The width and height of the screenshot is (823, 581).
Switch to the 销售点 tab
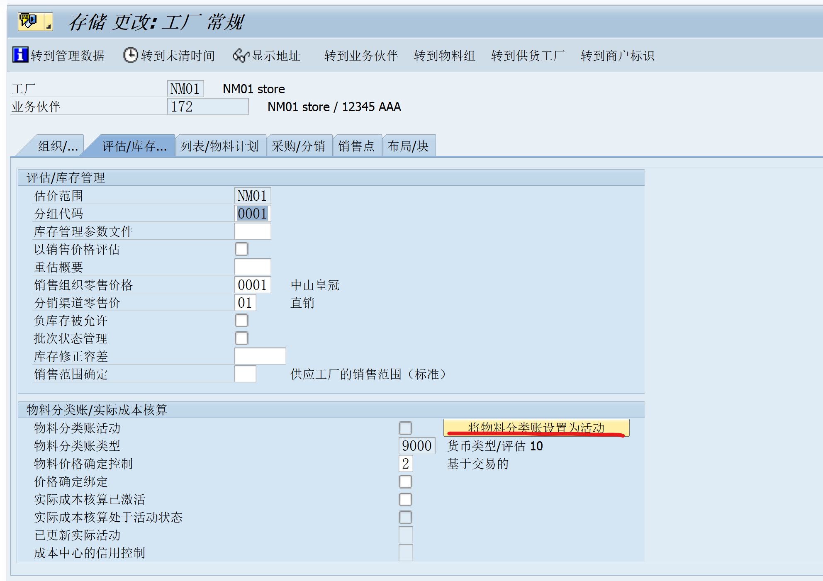(356, 146)
